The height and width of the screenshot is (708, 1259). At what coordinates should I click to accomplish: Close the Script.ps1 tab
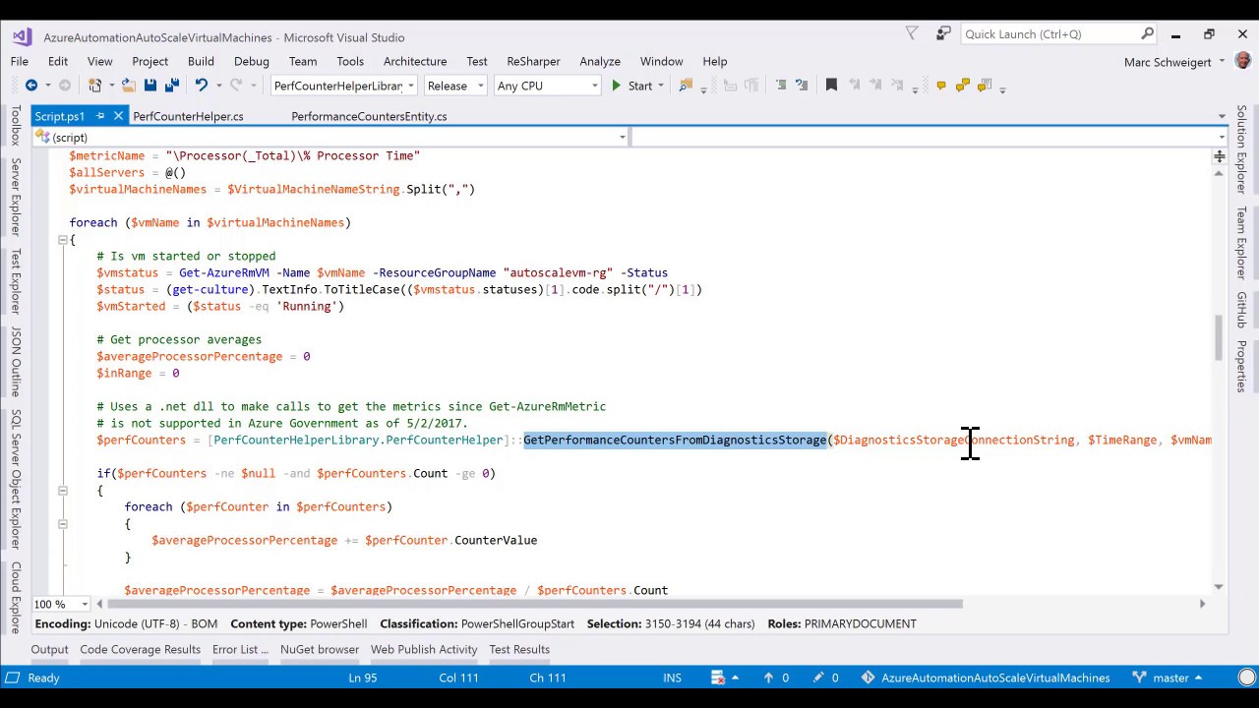[118, 116]
